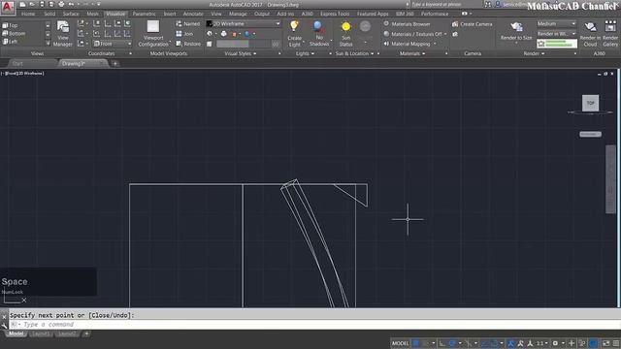The width and height of the screenshot is (621, 349).
Task: Click Render in Cloud
Action: tap(590, 34)
